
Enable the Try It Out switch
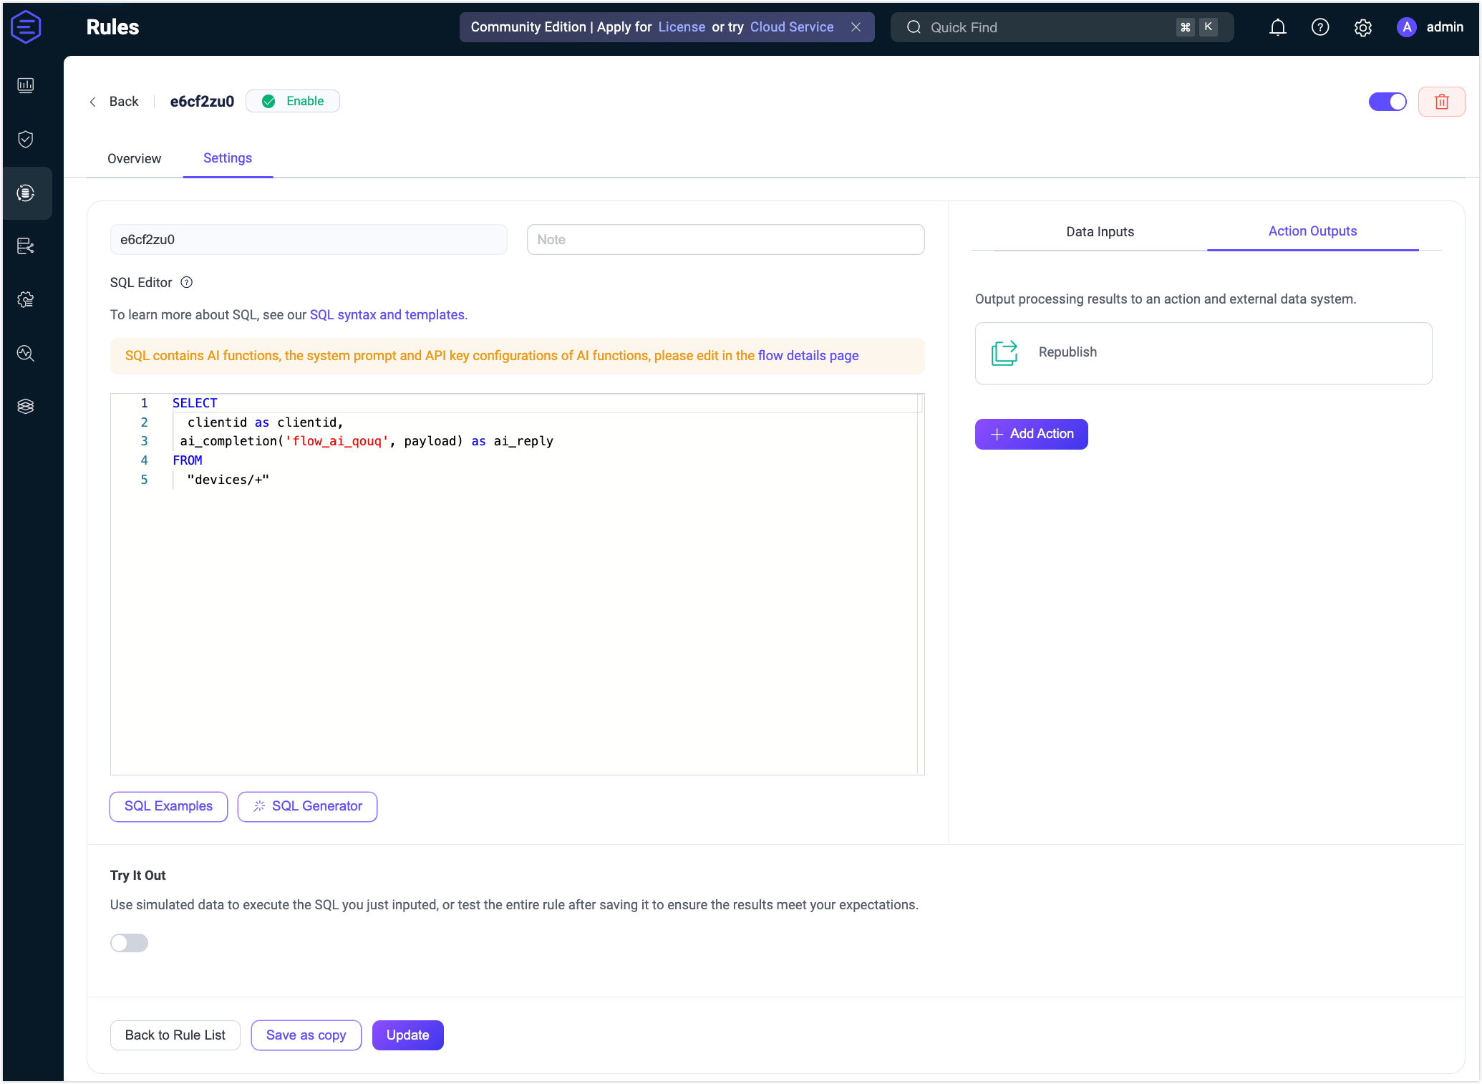click(x=129, y=943)
